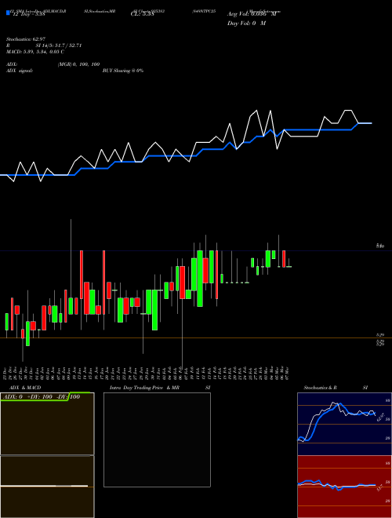Click the tall red candle left of 15 Jan

point(82,275)
